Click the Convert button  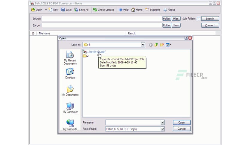210,25
